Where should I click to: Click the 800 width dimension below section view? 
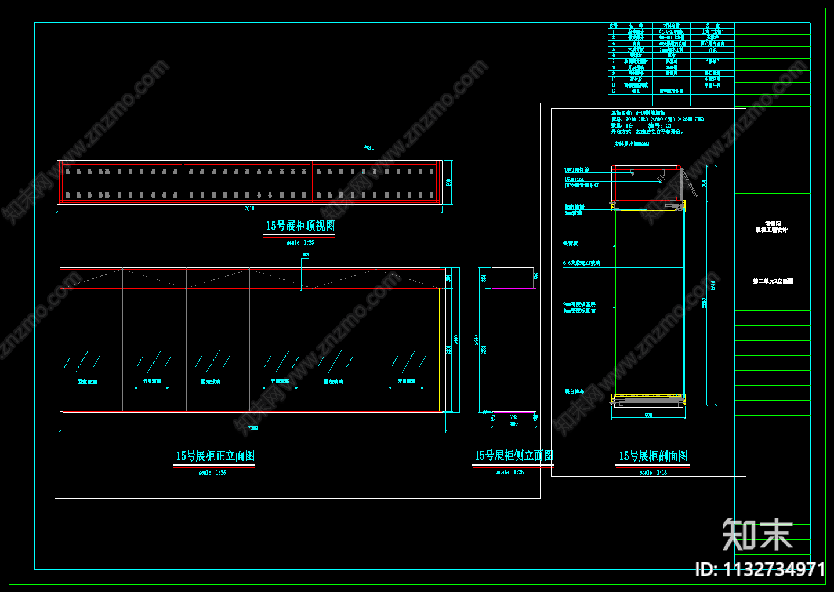[x=648, y=415]
